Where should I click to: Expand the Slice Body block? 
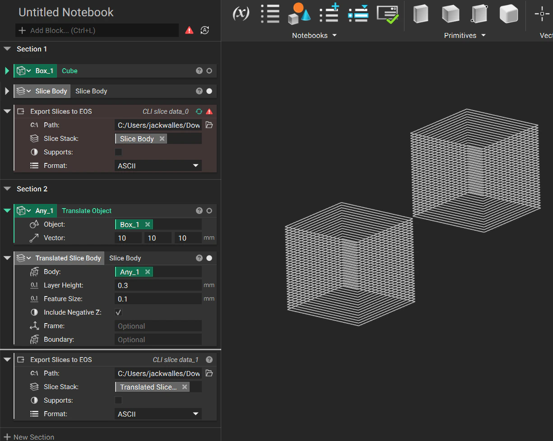(x=7, y=91)
